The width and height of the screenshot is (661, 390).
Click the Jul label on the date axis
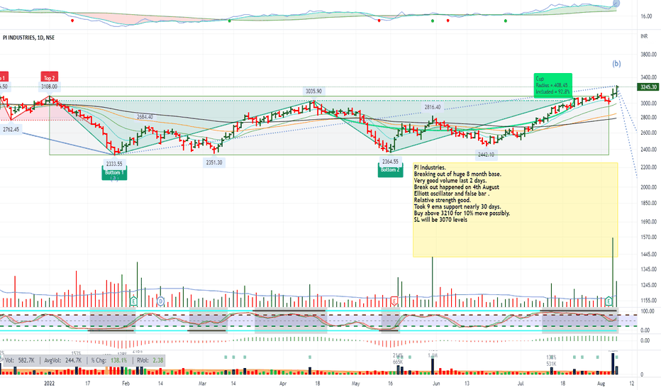coord(521,383)
